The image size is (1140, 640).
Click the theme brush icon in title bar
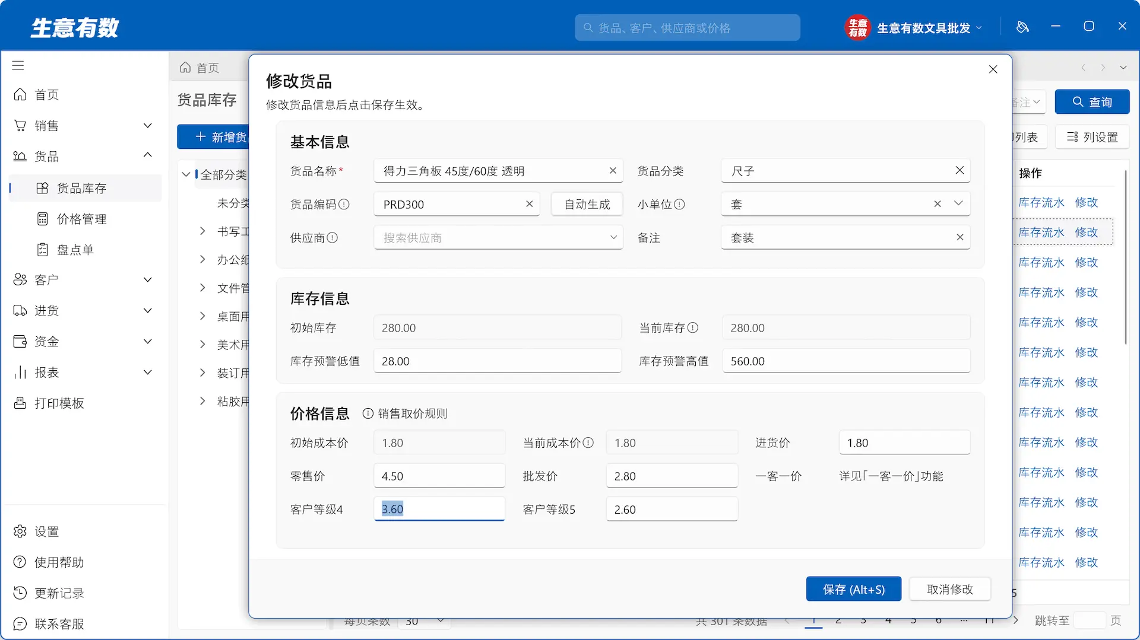pos(1022,27)
